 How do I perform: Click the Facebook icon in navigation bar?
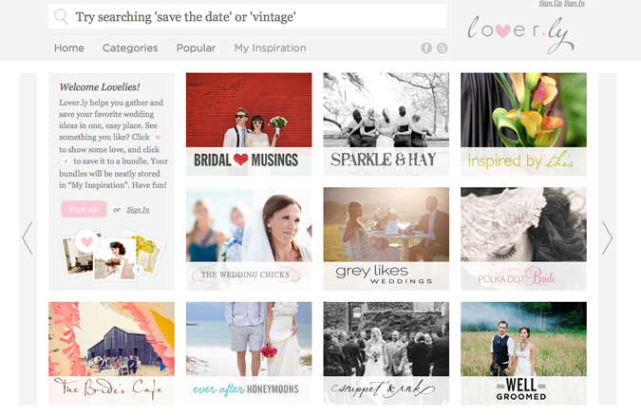pos(426,48)
